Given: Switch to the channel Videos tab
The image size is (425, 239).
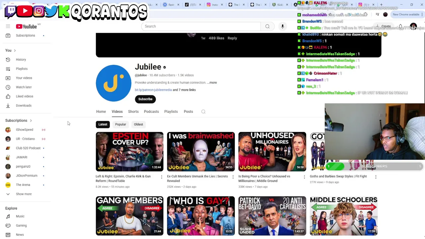Looking at the screenshot, I should [117, 112].
